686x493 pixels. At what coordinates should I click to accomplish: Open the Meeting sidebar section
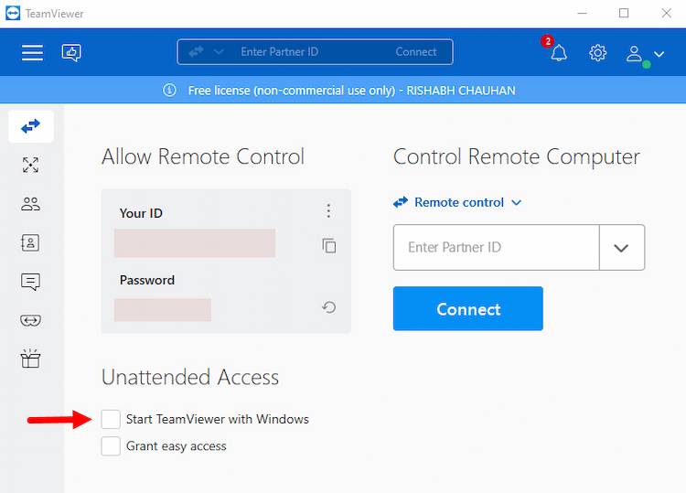tap(31, 204)
